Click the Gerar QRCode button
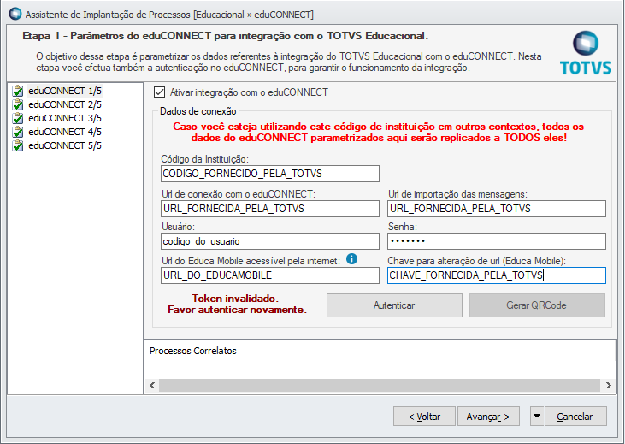The width and height of the screenshot is (625, 444). [537, 305]
